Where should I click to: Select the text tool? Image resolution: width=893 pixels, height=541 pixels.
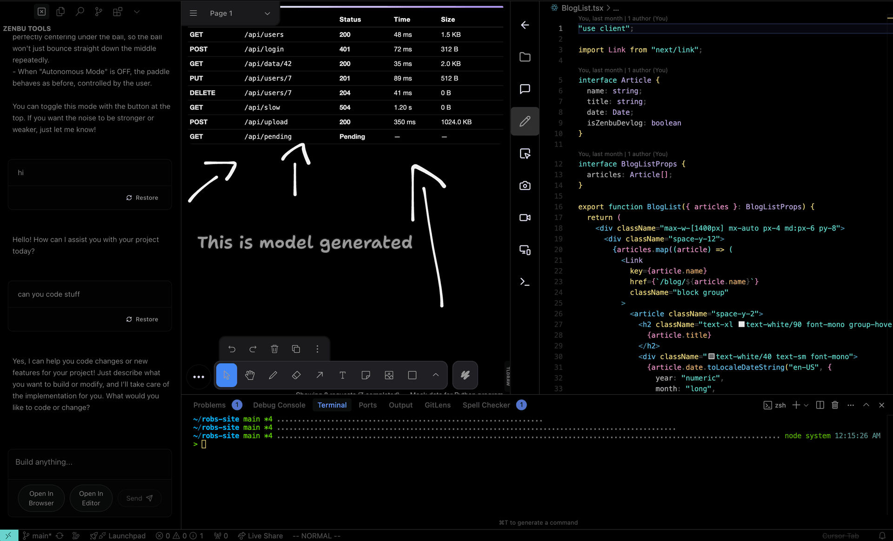(x=343, y=375)
